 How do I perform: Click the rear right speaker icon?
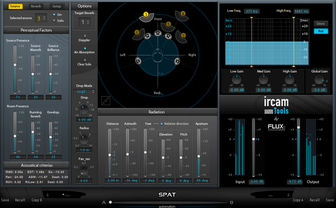(x=177, y=61)
